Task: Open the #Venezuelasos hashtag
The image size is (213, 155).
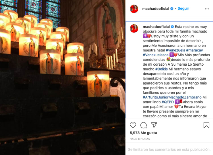Action: 156,55
